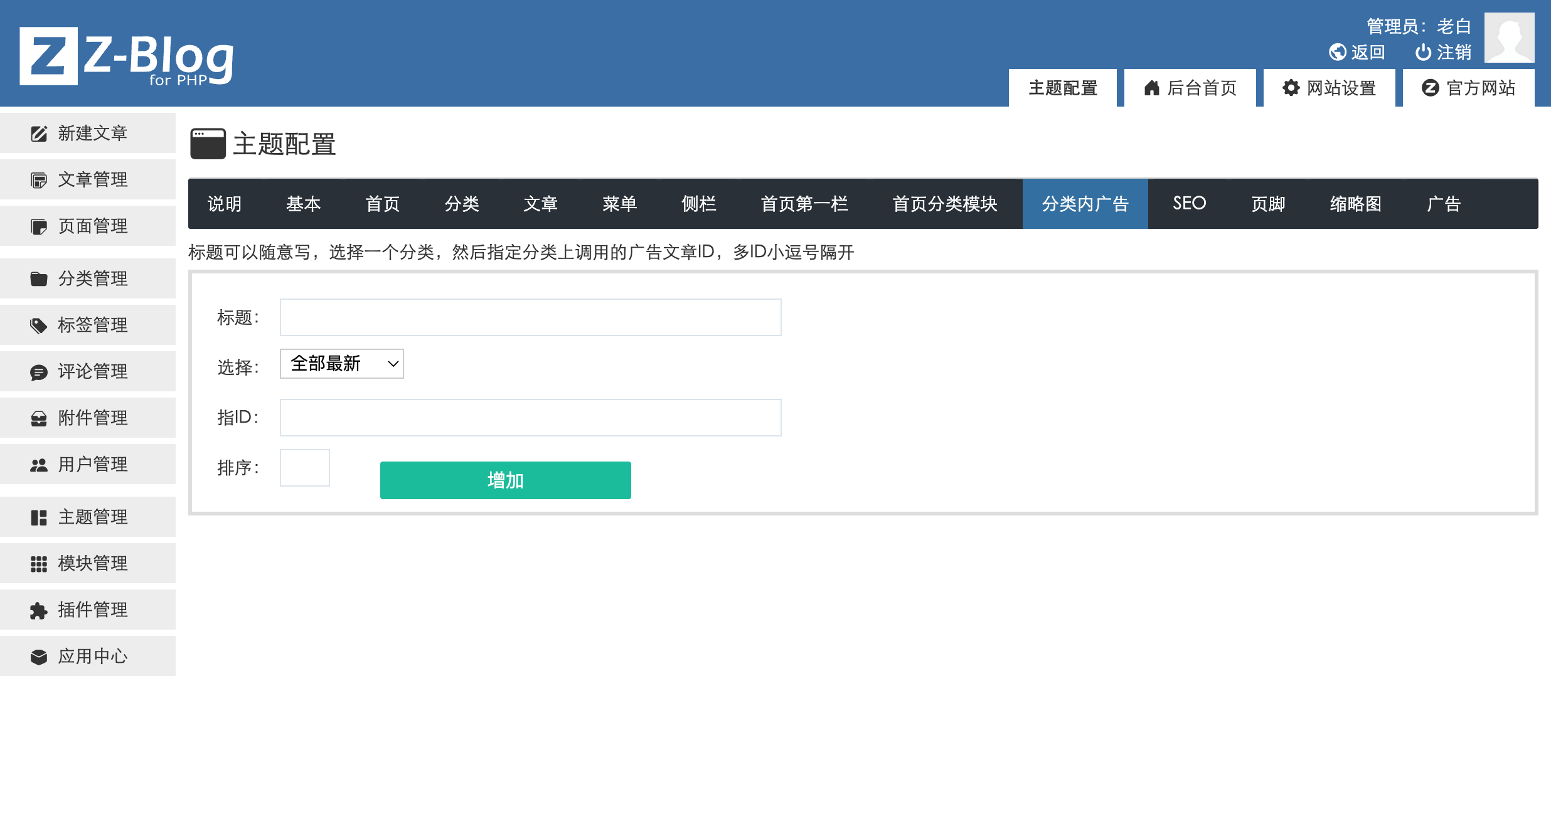Open 网站设置 in the top navigation
The image size is (1551, 824).
[x=1329, y=88]
